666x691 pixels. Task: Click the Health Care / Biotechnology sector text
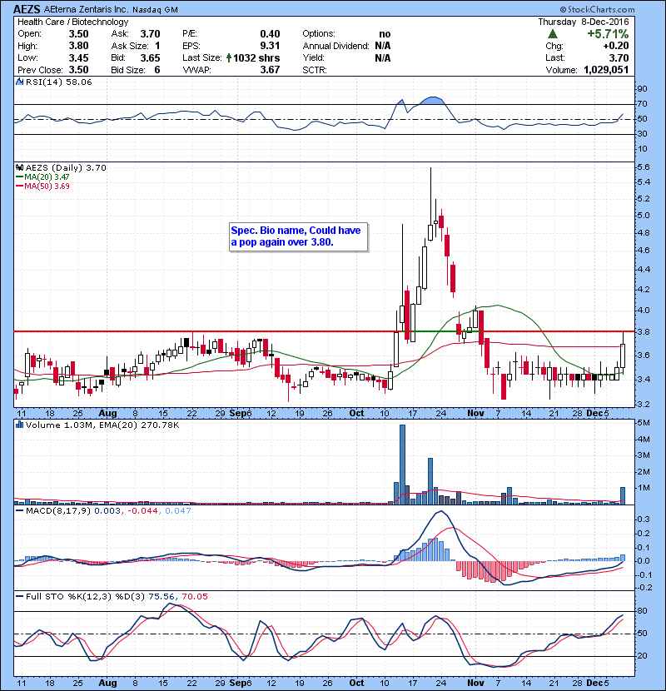72,22
